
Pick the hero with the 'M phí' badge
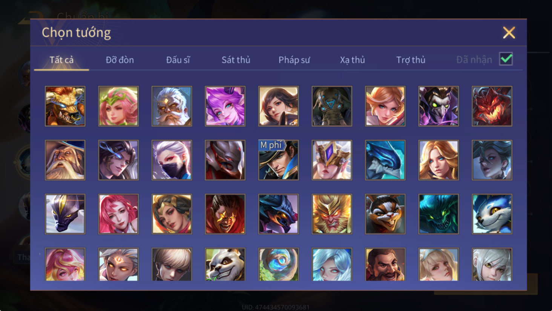pos(278,160)
